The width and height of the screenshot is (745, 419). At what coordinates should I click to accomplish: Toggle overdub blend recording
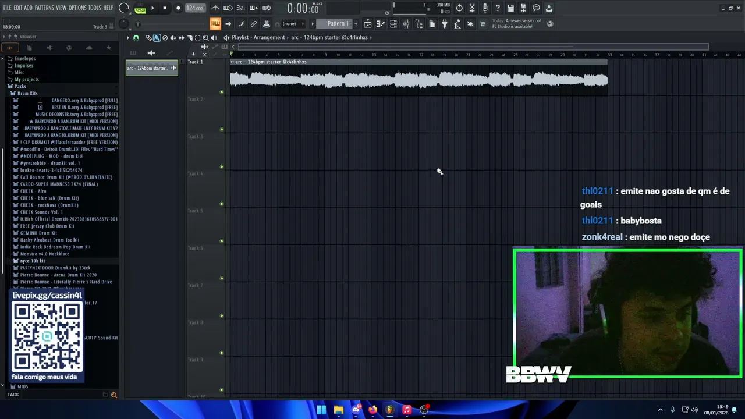tap(254, 8)
